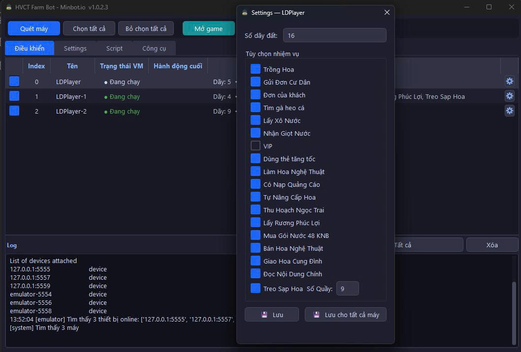Image resolution: width=521 pixels, height=352 pixels.
Task: Toggle the Treo Sạp Hoa checkbox
Action: tap(255, 288)
